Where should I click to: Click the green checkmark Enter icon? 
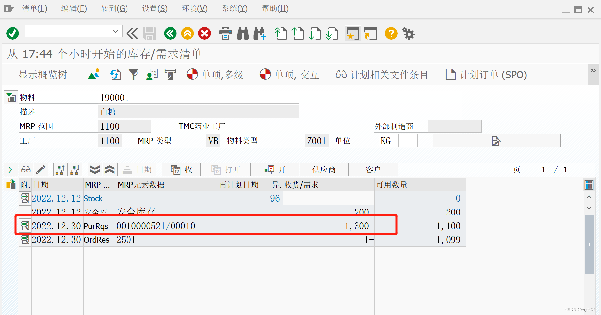13,34
